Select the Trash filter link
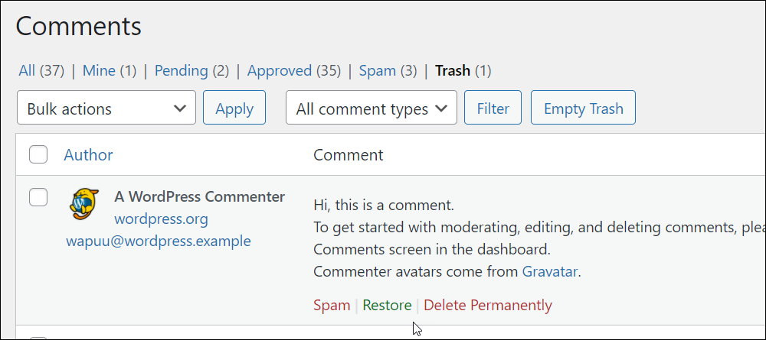 453,70
